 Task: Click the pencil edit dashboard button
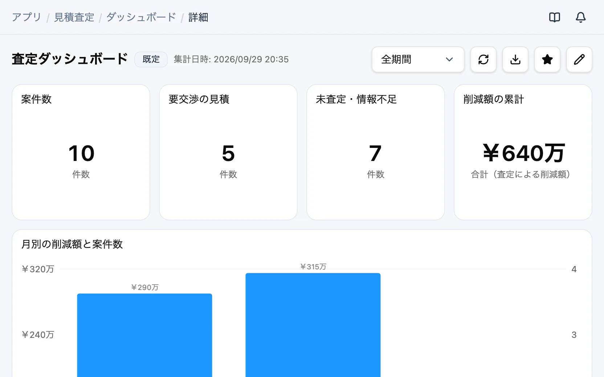(579, 59)
